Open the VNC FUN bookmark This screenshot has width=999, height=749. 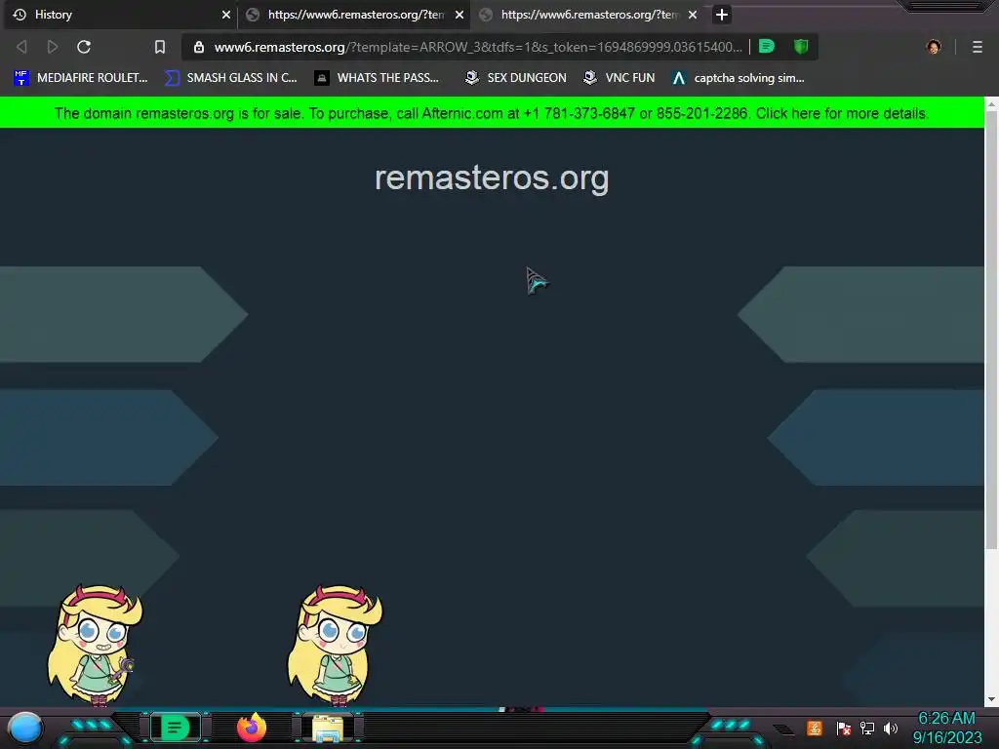tap(619, 78)
